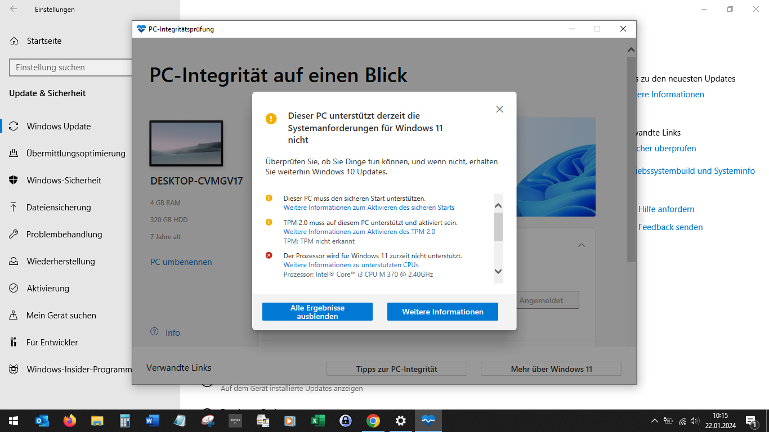Launch Firefox from the taskbar
This screenshot has width=769, height=432.
[x=70, y=421]
